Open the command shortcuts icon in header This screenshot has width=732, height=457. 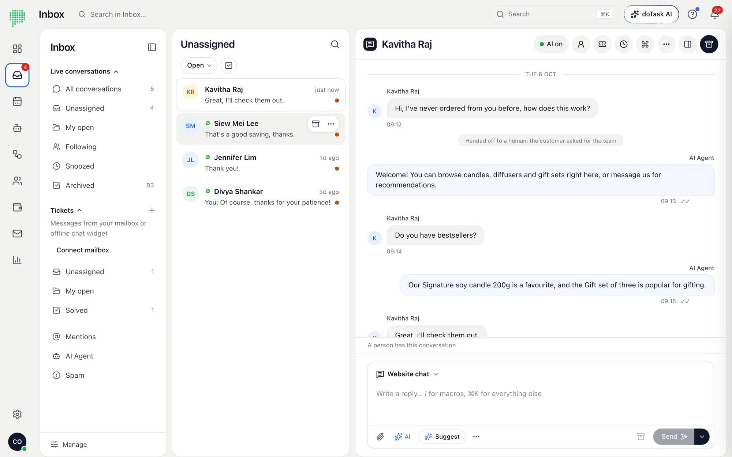[645, 44]
